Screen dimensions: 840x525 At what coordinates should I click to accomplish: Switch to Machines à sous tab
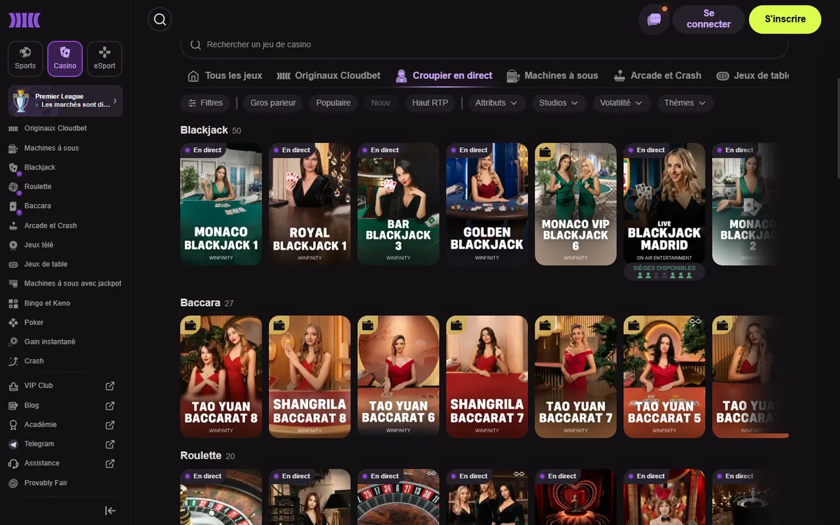point(552,76)
